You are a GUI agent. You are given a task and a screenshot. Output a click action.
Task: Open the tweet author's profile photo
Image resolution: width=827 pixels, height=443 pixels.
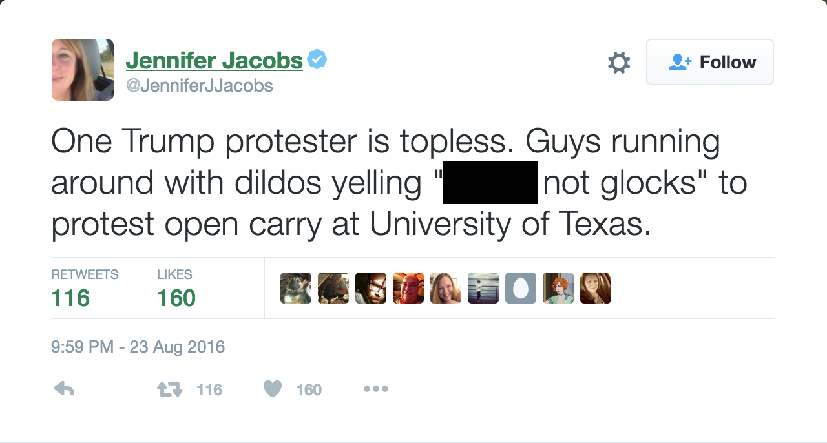tap(83, 70)
